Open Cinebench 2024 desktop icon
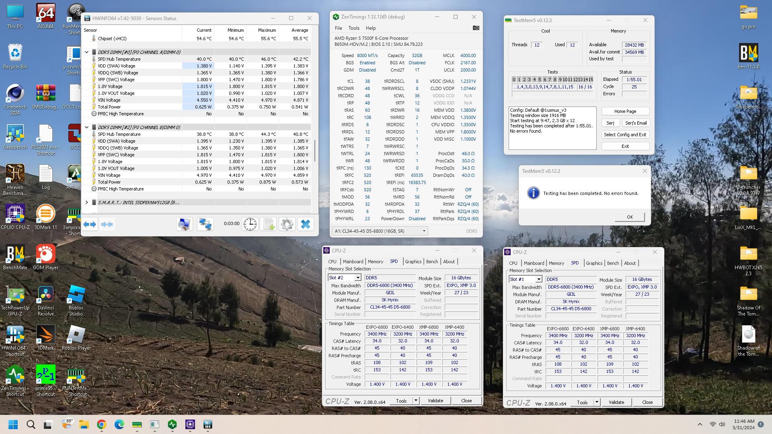 tap(15, 99)
